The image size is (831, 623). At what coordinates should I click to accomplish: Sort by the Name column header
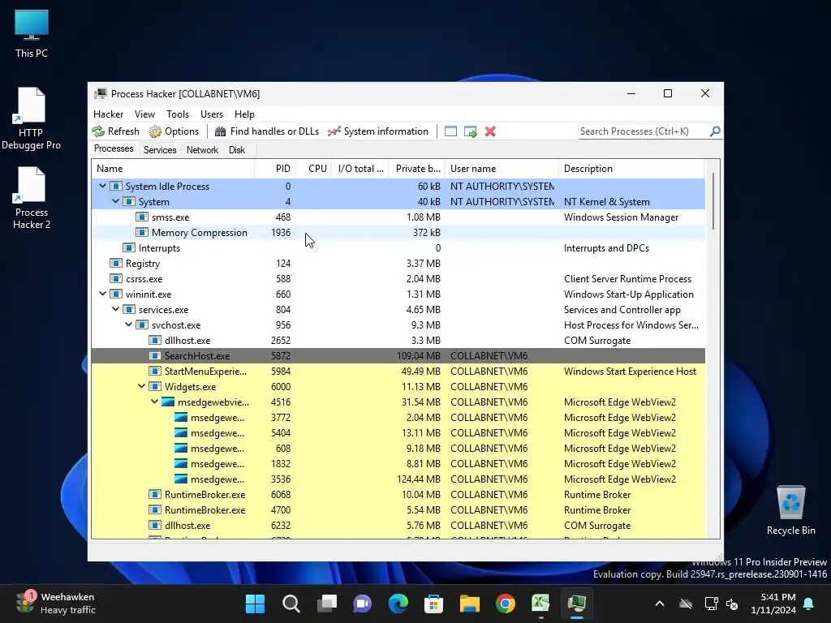[173, 169]
